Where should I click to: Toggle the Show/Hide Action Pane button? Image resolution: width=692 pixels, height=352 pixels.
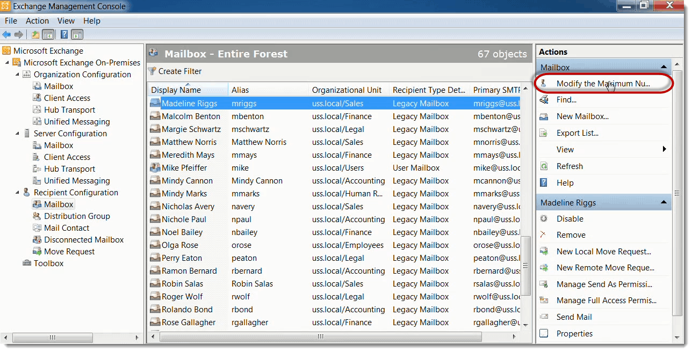point(77,35)
